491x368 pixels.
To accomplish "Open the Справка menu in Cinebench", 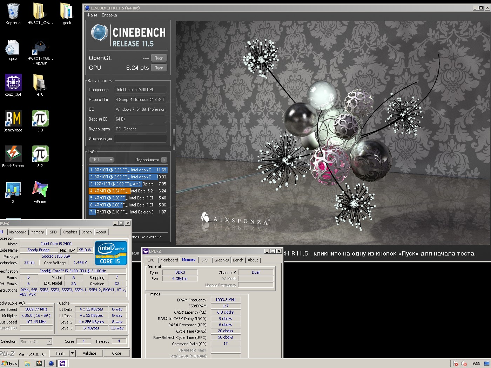I will pyautogui.click(x=109, y=15).
